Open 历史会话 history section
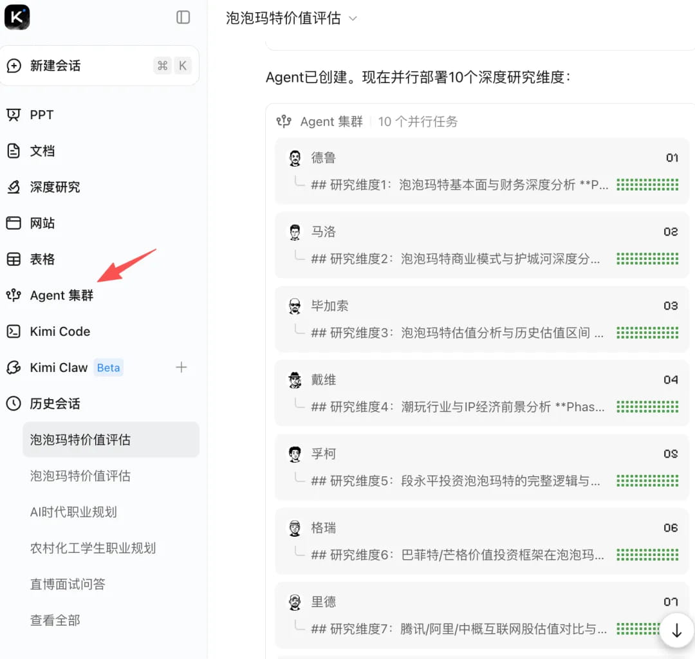This screenshot has height=659, width=695. pyautogui.click(x=55, y=404)
